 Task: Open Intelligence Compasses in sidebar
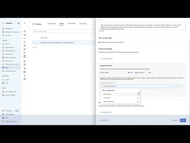click(x=11, y=32)
